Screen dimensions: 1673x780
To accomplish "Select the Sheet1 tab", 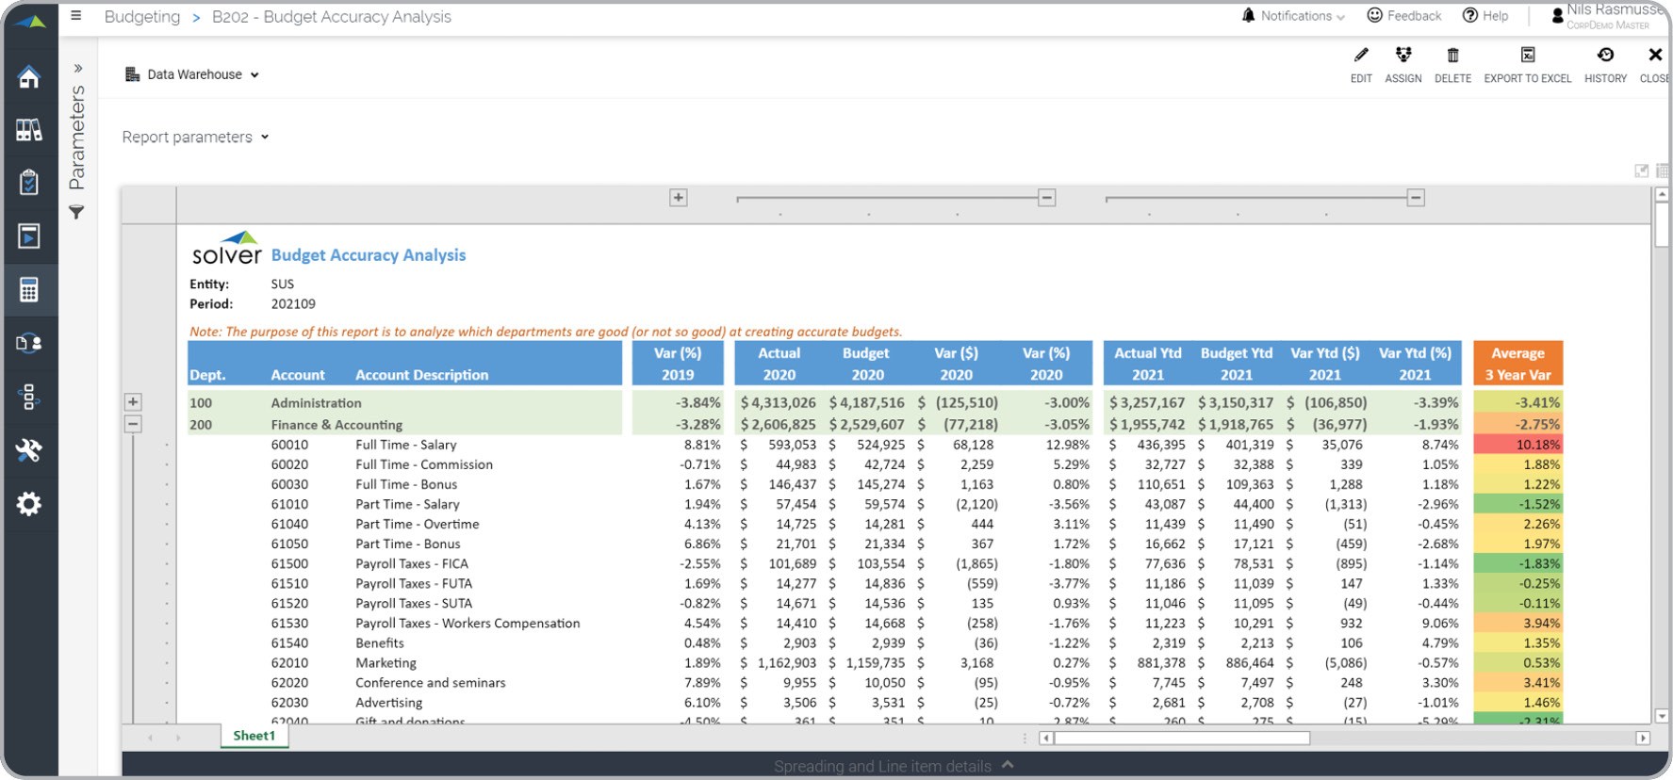I will (x=254, y=736).
